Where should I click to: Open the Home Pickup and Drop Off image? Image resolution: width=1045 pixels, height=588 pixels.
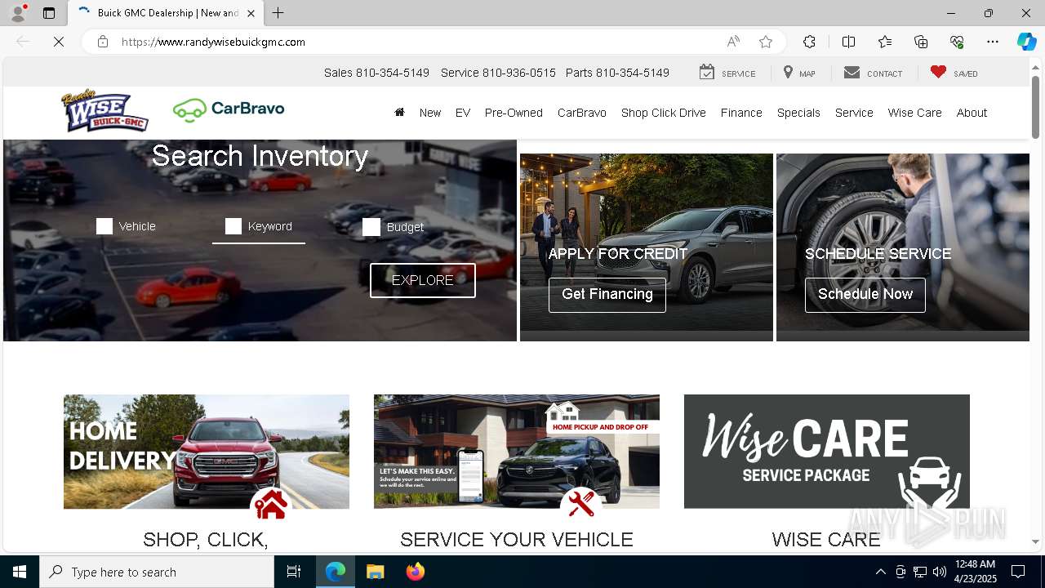click(x=517, y=452)
